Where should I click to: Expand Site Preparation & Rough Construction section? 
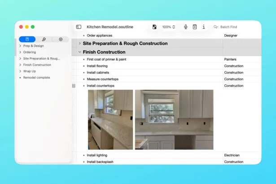(x=80, y=44)
